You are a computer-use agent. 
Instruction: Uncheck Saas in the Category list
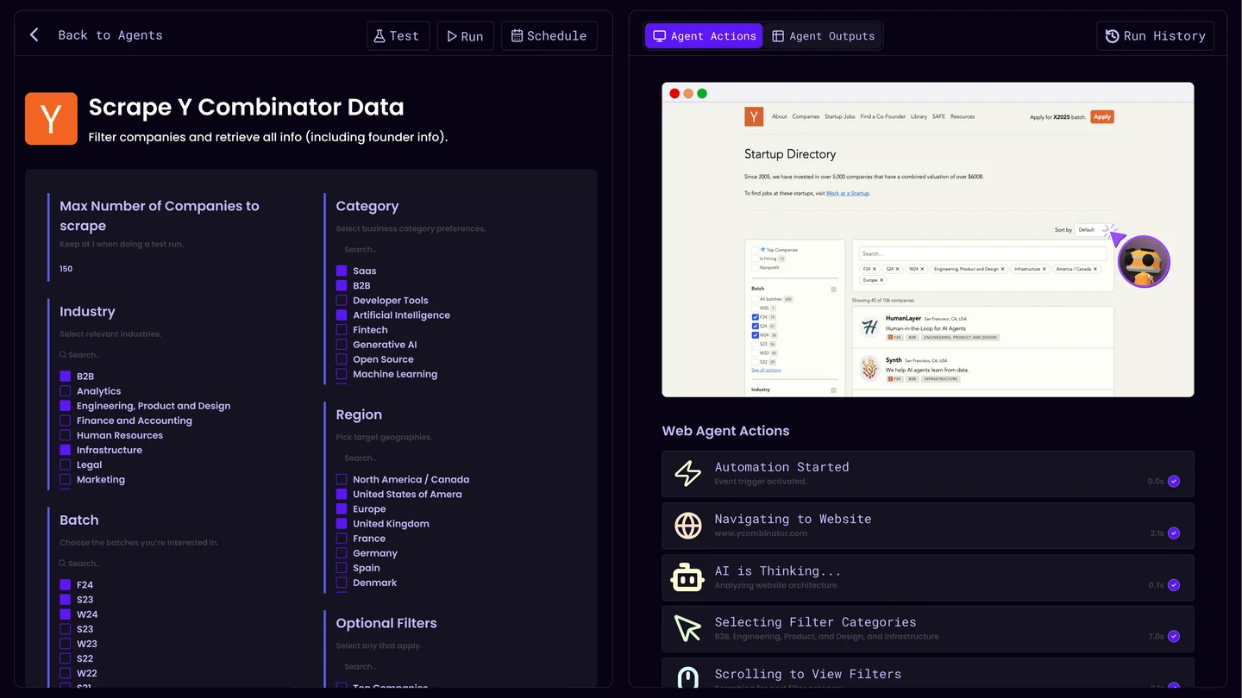pyautogui.click(x=342, y=271)
